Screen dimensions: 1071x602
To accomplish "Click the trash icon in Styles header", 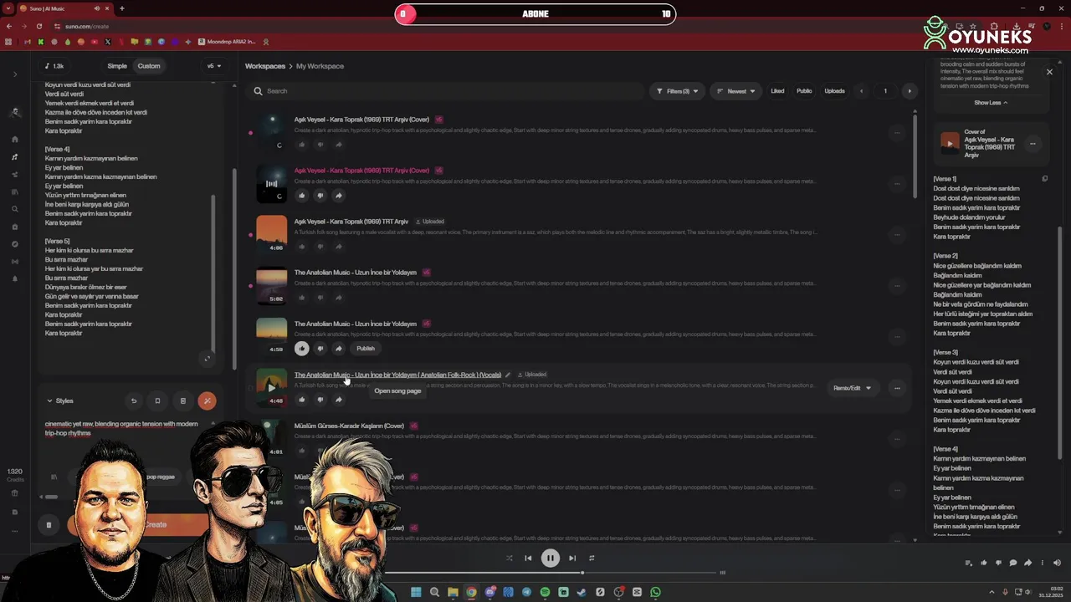I will click(182, 400).
